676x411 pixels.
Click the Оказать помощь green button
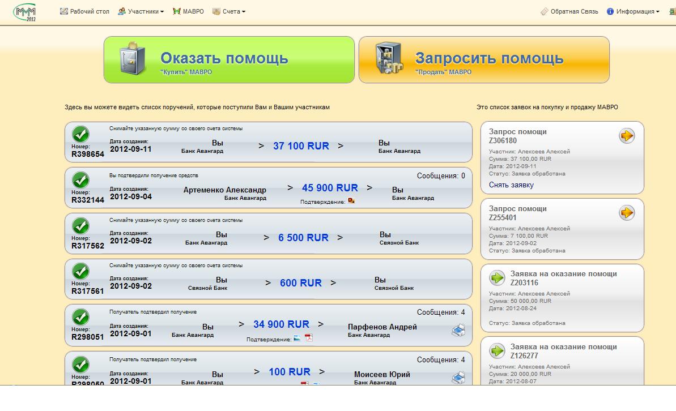pos(229,59)
